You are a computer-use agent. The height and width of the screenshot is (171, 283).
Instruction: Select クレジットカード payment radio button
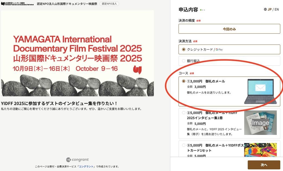coord(184,49)
